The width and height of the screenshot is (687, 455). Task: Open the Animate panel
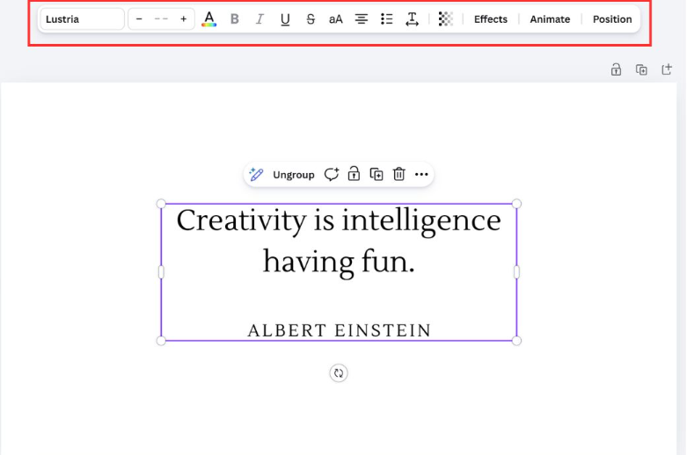550,19
